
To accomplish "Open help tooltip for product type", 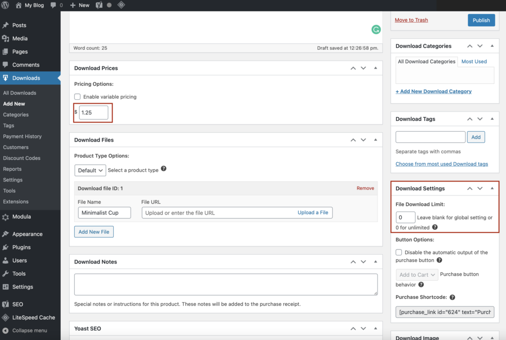I will coord(164,169).
